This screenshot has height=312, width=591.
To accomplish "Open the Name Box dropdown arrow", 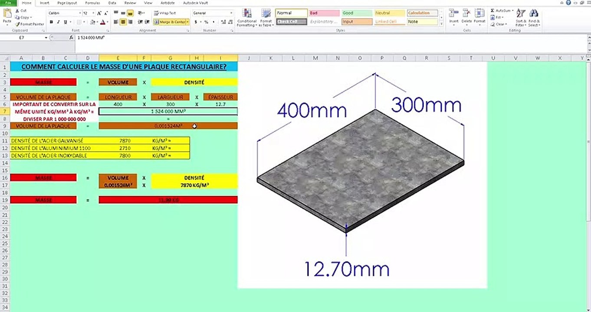I will point(46,38).
